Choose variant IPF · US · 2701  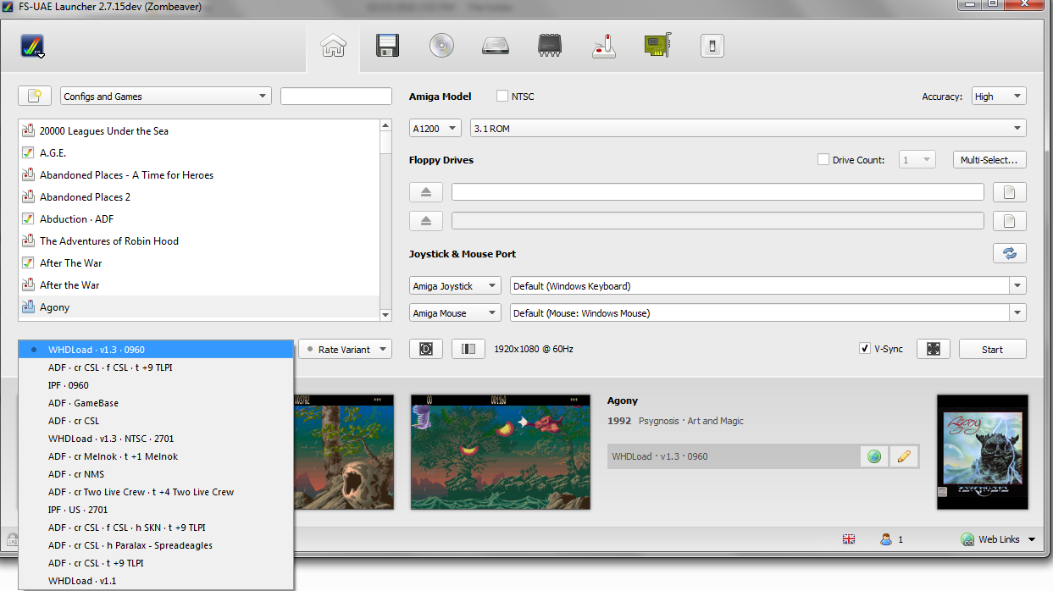pos(156,510)
